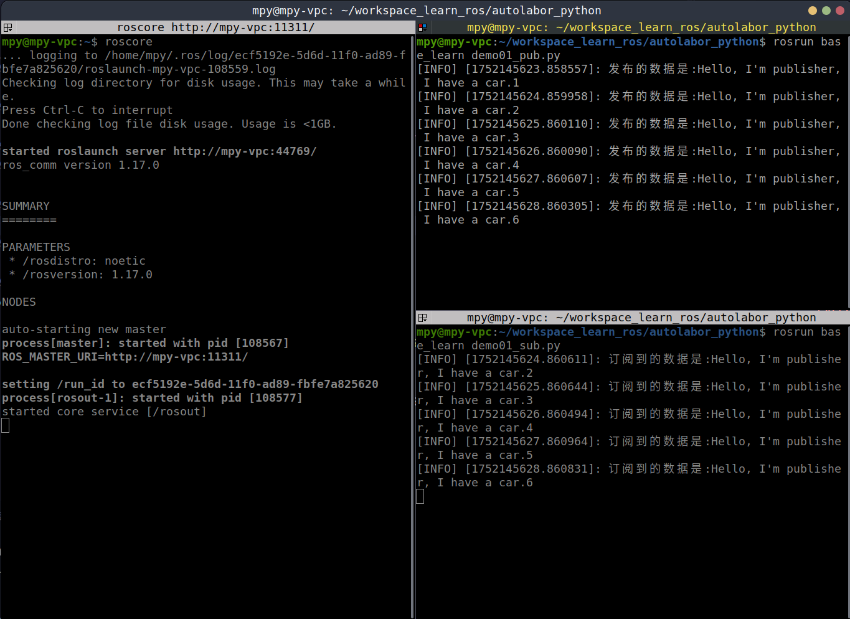
Task: Click the roslaunch server URL http://mpy-vpc:44769/
Action: [x=244, y=151]
